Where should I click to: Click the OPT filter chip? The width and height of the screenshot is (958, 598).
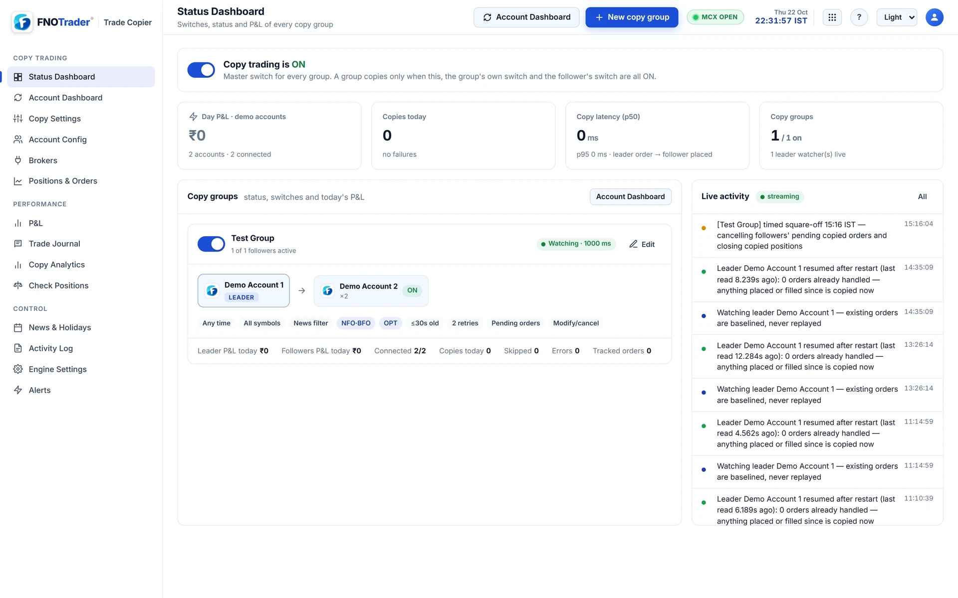[x=390, y=323]
